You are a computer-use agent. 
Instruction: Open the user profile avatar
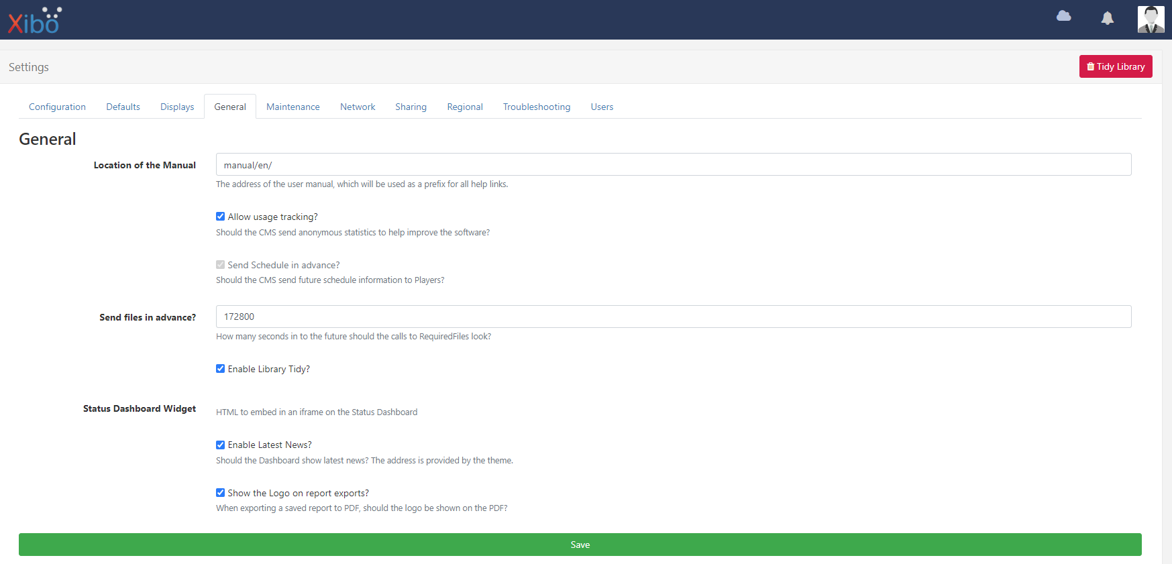(x=1151, y=19)
